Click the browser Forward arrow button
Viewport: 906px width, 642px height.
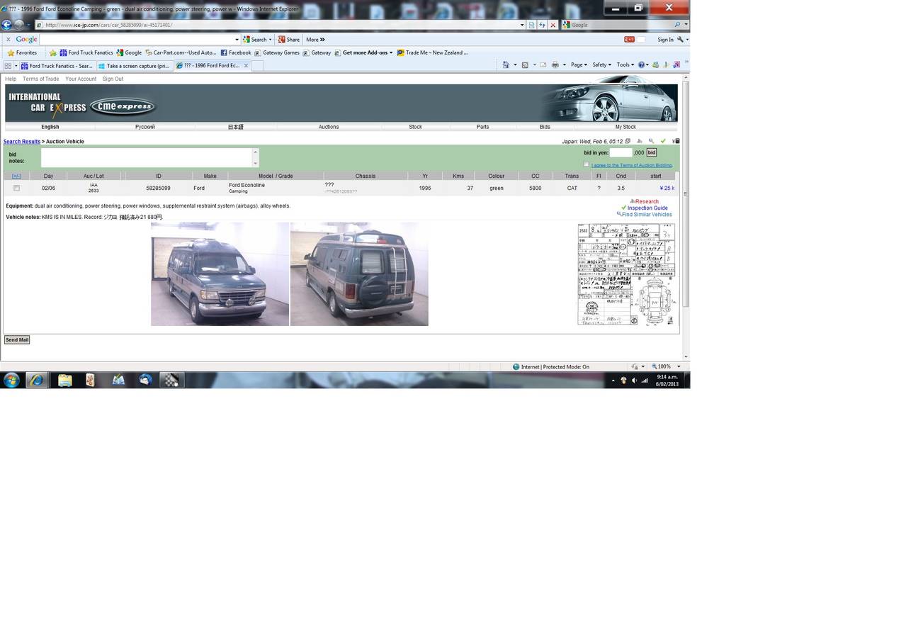[x=19, y=25]
